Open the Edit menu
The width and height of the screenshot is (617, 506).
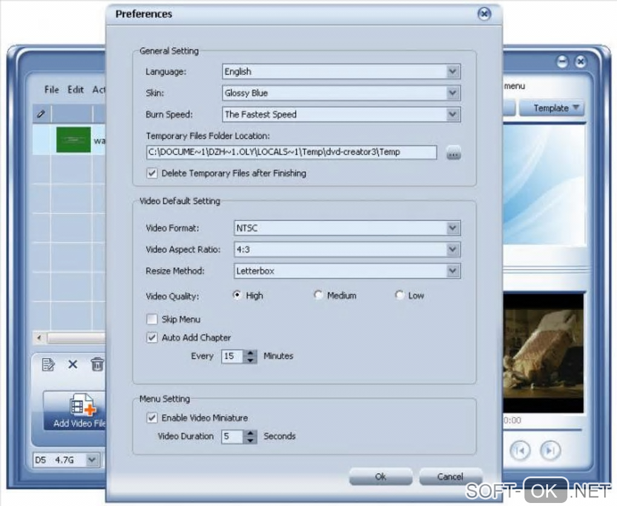tap(76, 89)
